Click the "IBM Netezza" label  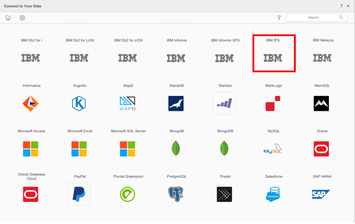323,40
